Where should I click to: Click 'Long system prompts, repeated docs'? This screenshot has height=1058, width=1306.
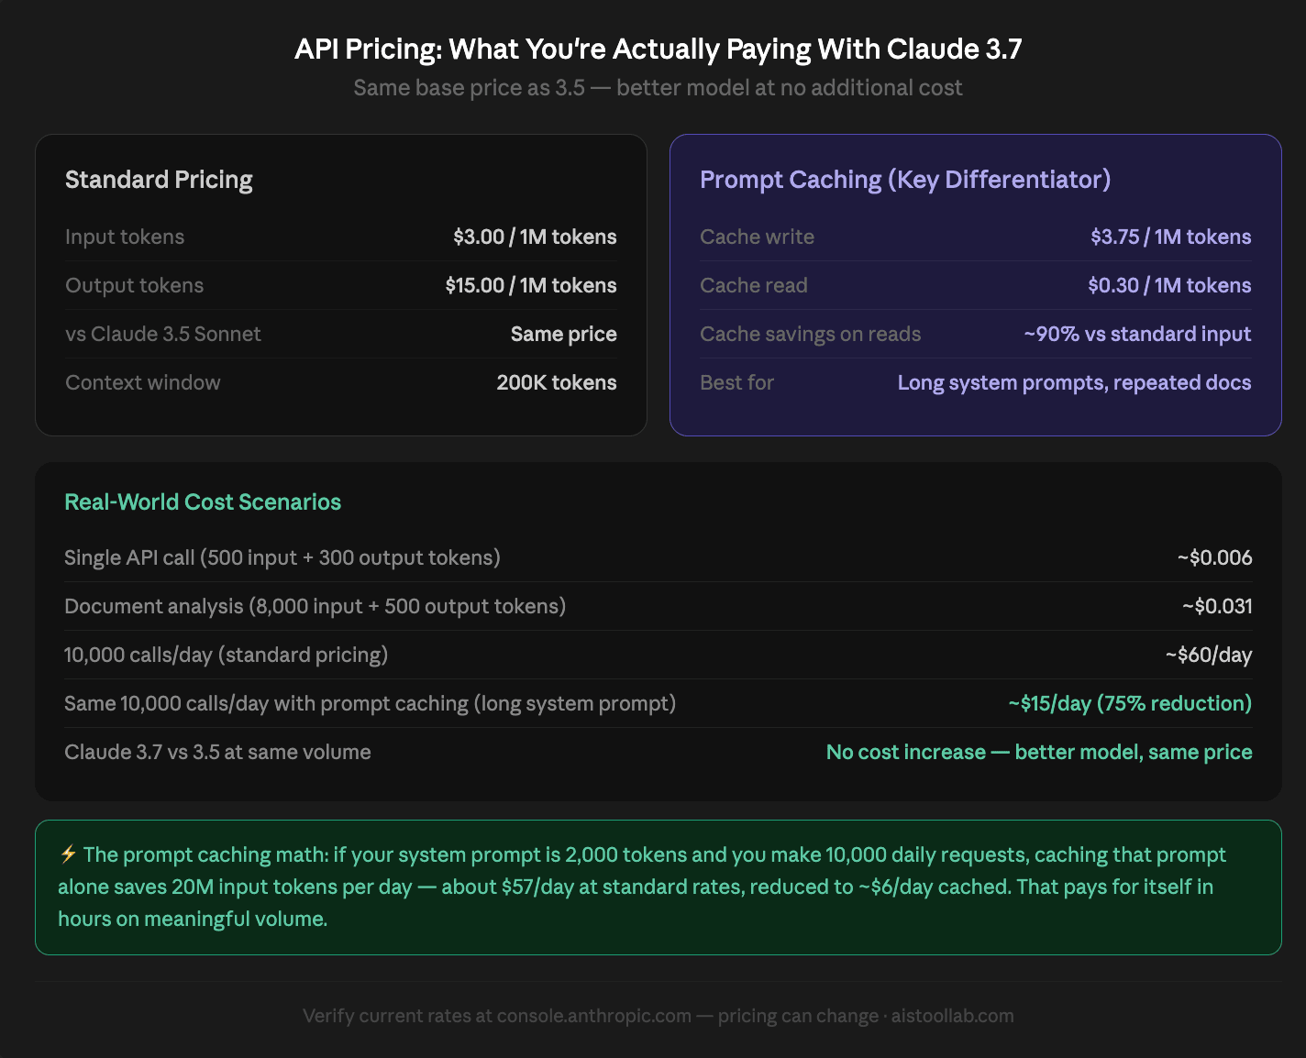click(1074, 382)
